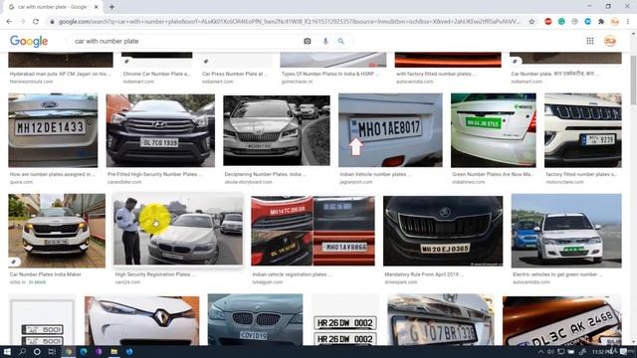This screenshot has width=637, height=358.
Task: Open the DL3C AK 2468 plate image
Action: [561, 320]
